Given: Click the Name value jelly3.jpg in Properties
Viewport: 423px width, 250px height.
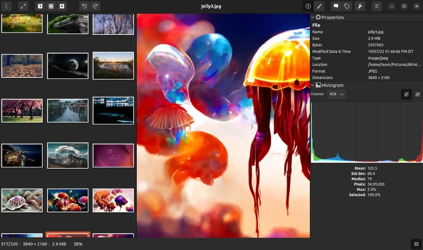Looking at the screenshot, I should pos(375,32).
